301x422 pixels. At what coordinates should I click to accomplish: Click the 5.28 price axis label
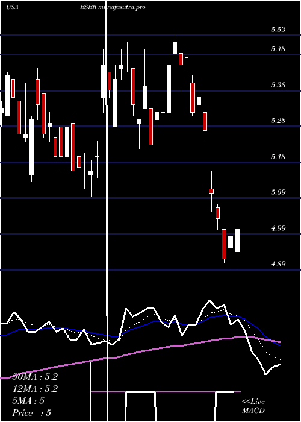[x=278, y=121]
